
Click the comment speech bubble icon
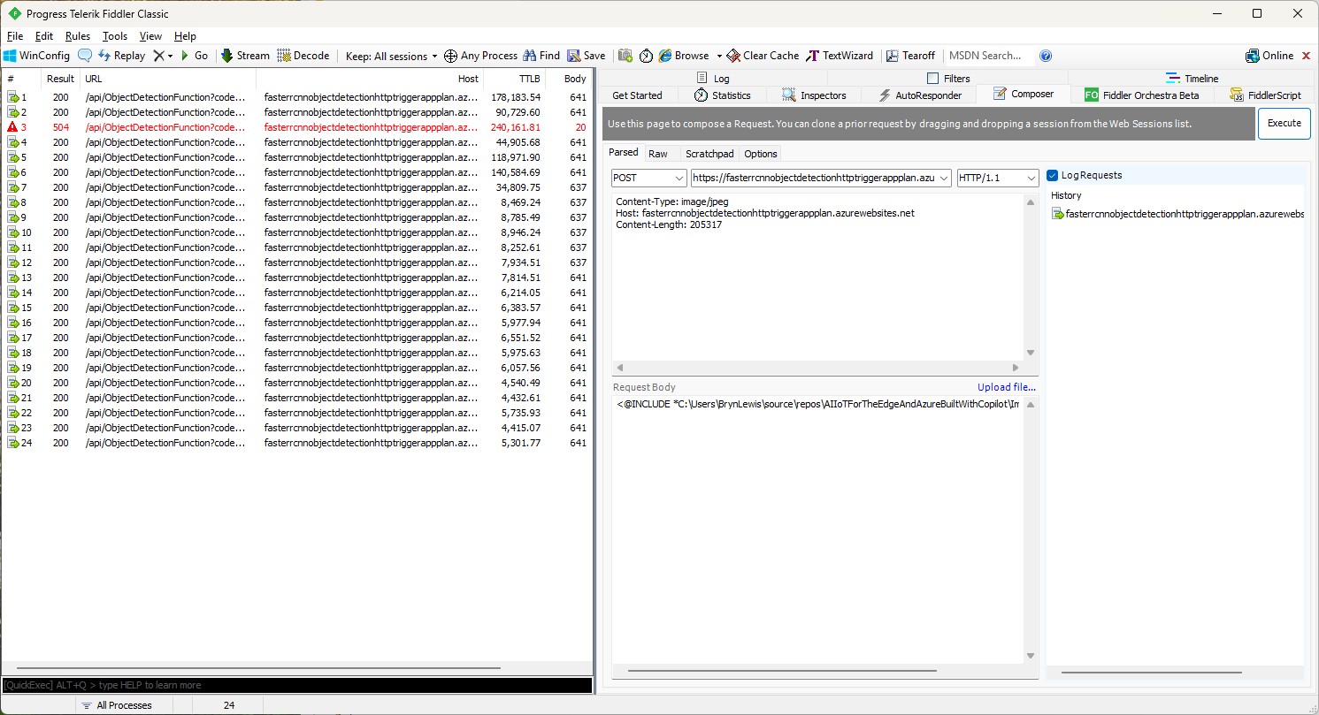[85, 56]
